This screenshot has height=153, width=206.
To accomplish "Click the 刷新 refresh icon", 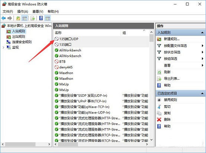I will [159, 72].
